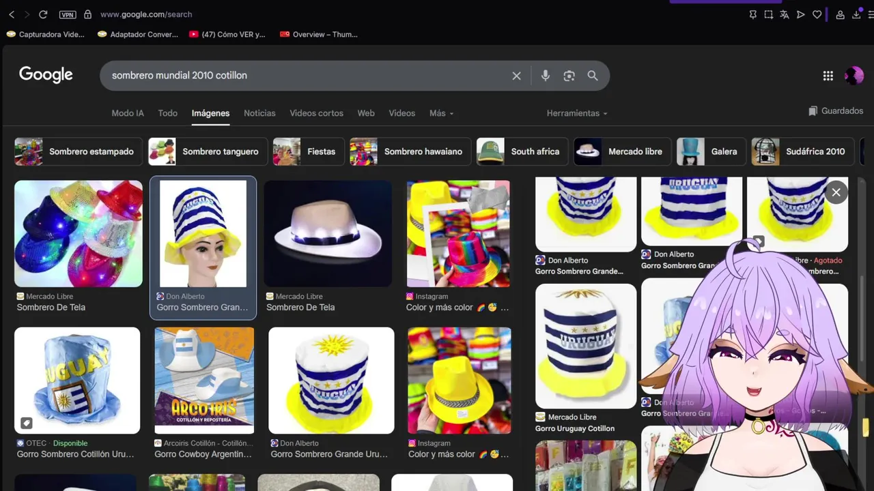Open the Adaptador Conver... bookmark
Screen dimensions: 874x491
(x=138, y=34)
